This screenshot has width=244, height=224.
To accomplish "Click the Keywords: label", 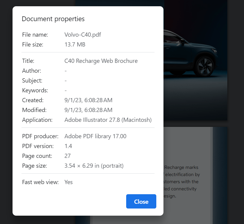I will [35, 90].
